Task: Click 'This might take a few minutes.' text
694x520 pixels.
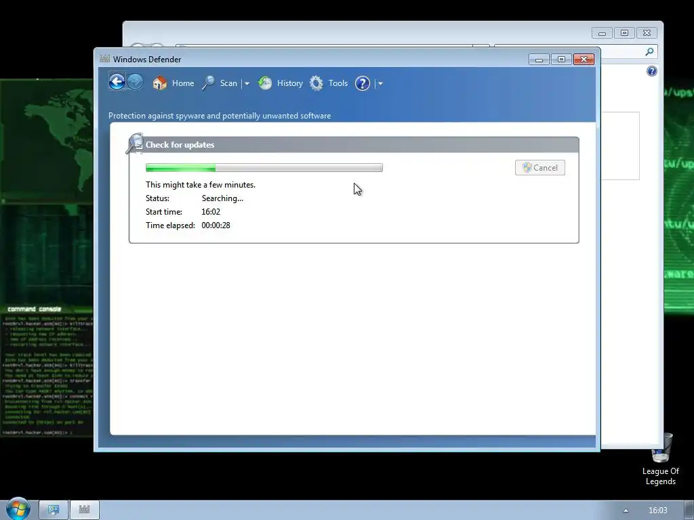Action: click(x=201, y=185)
